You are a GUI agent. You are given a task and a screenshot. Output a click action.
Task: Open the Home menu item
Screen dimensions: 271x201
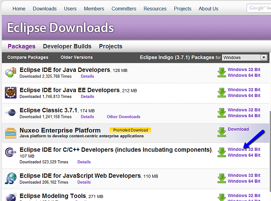(x=19, y=9)
